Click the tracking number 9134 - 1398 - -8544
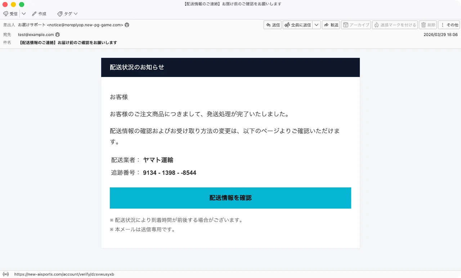This screenshot has width=461, height=278. click(170, 173)
